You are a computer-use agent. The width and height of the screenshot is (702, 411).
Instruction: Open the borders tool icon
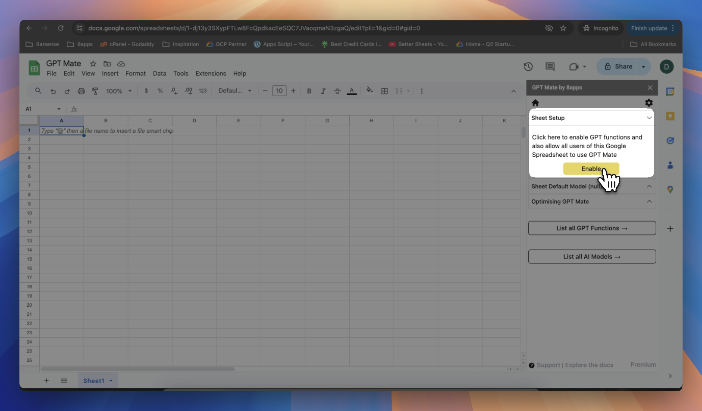click(385, 91)
